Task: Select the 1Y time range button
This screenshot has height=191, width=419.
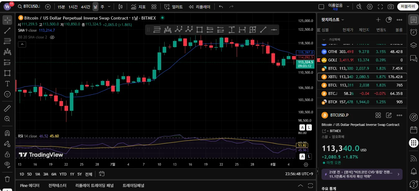Action: (72, 174)
